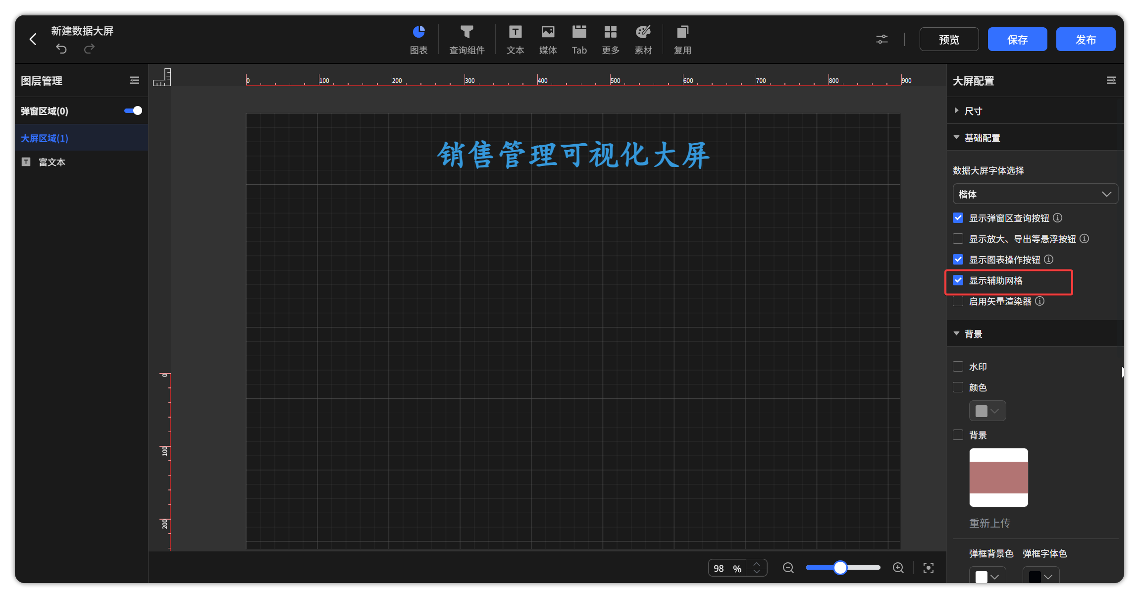Click the 重新上传 re-upload link
Screen dimensions: 1139x593
point(989,523)
